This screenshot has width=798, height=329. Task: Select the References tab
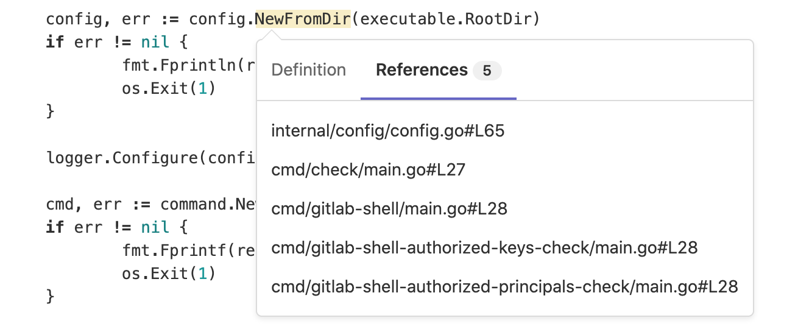422,70
